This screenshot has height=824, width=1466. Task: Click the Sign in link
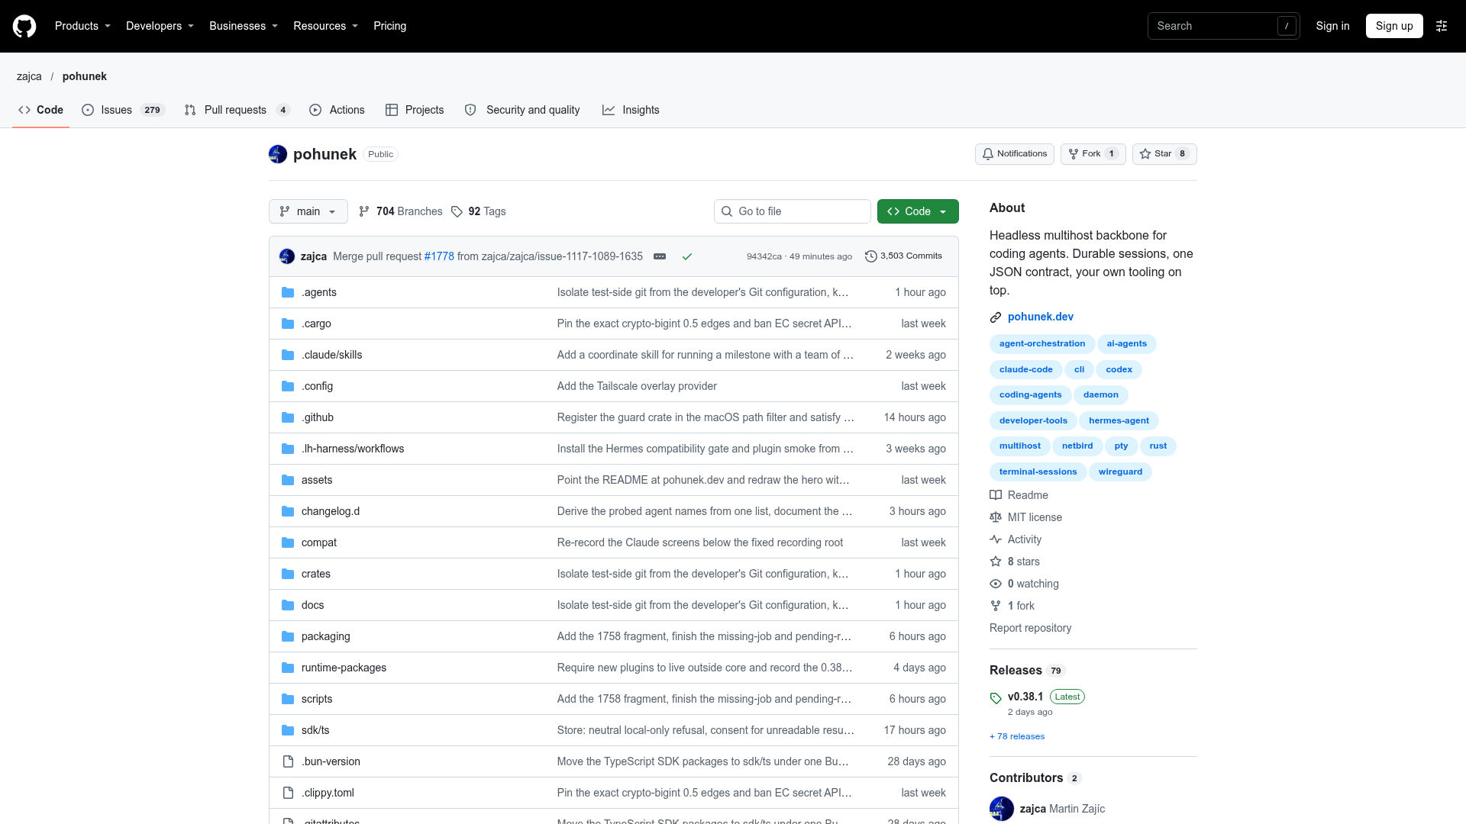pyautogui.click(x=1332, y=26)
